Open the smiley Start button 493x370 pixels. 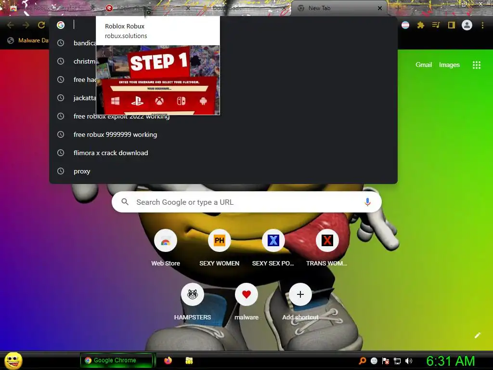pos(13,360)
